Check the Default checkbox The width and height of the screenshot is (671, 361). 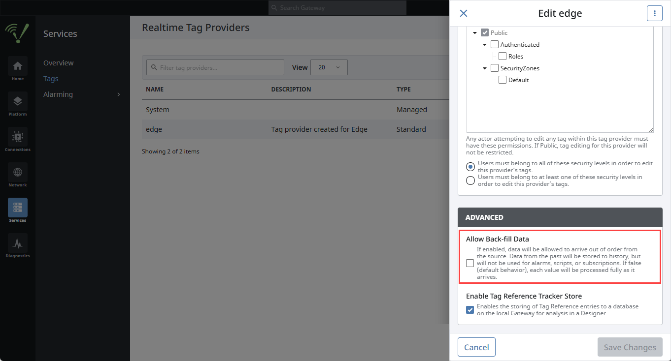(503, 80)
